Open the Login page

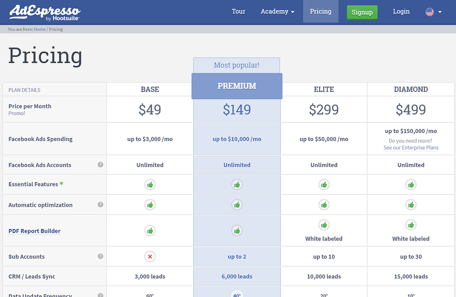(x=401, y=11)
